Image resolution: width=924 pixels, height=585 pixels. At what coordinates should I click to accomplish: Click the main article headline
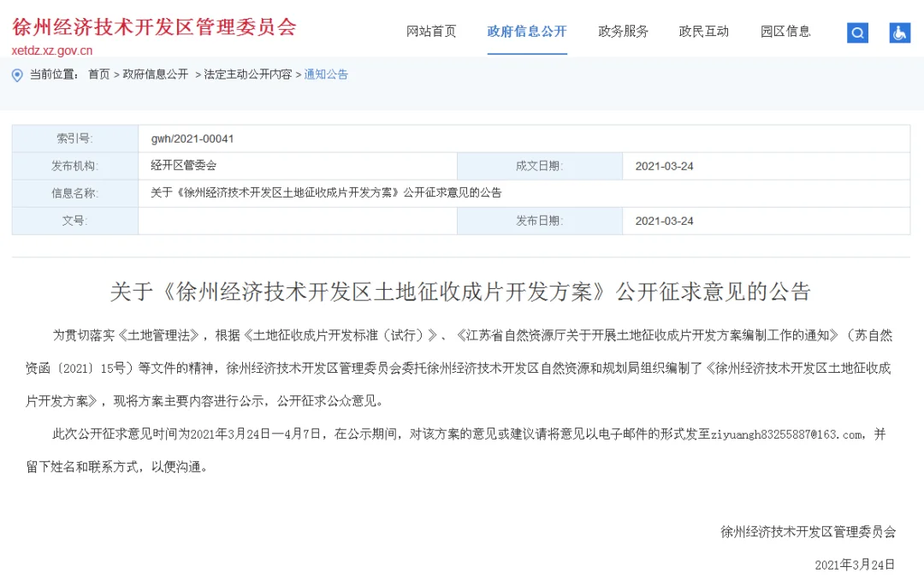[x=461, y=292]
